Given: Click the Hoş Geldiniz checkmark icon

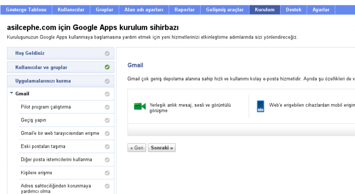Looking at the screenshot, I should pyautogui.click(x=107, y=53).
